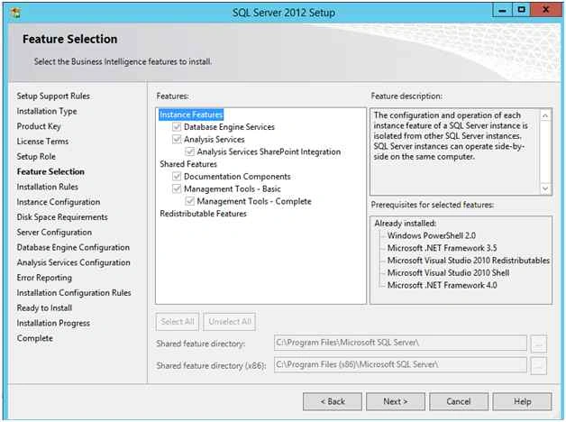This screenshot has width=566, height=422.
Task: Select the Instance Configuration step
Action: tap(59, 202)
